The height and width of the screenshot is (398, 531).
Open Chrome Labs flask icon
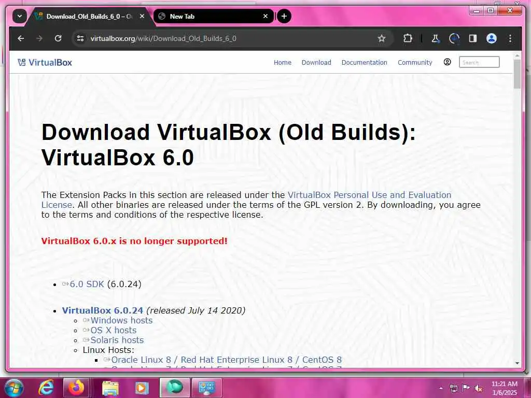(x=435, y=38)
